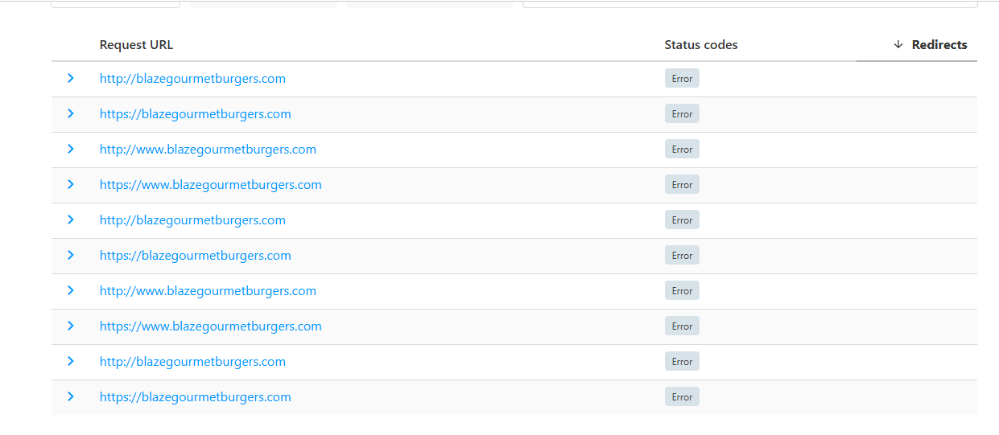Screen dimensions: 999x435
Task: Expand the fourth row using its chevron
Action: tap(71, 185)
